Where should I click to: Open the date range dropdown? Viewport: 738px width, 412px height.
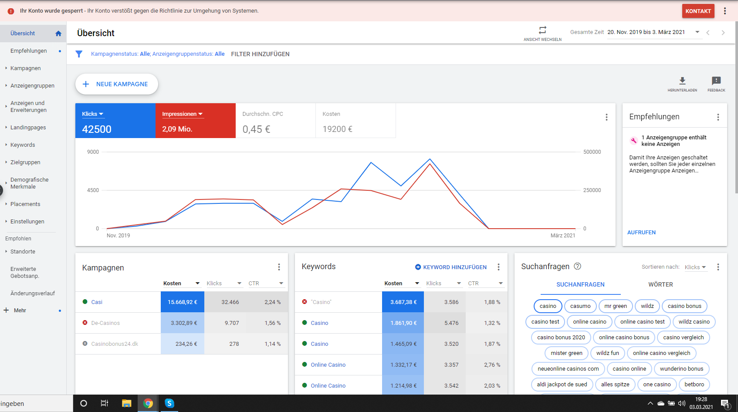697,32
